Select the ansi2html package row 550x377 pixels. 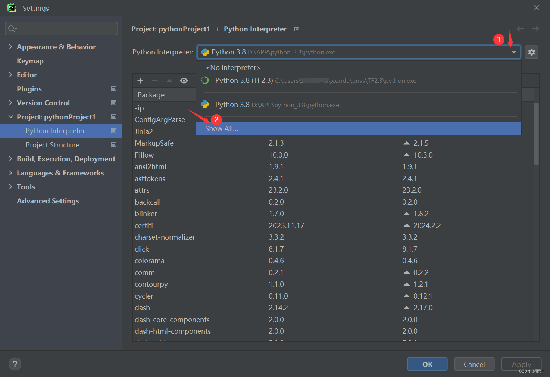pyautogui.click(x=333, y=166)
